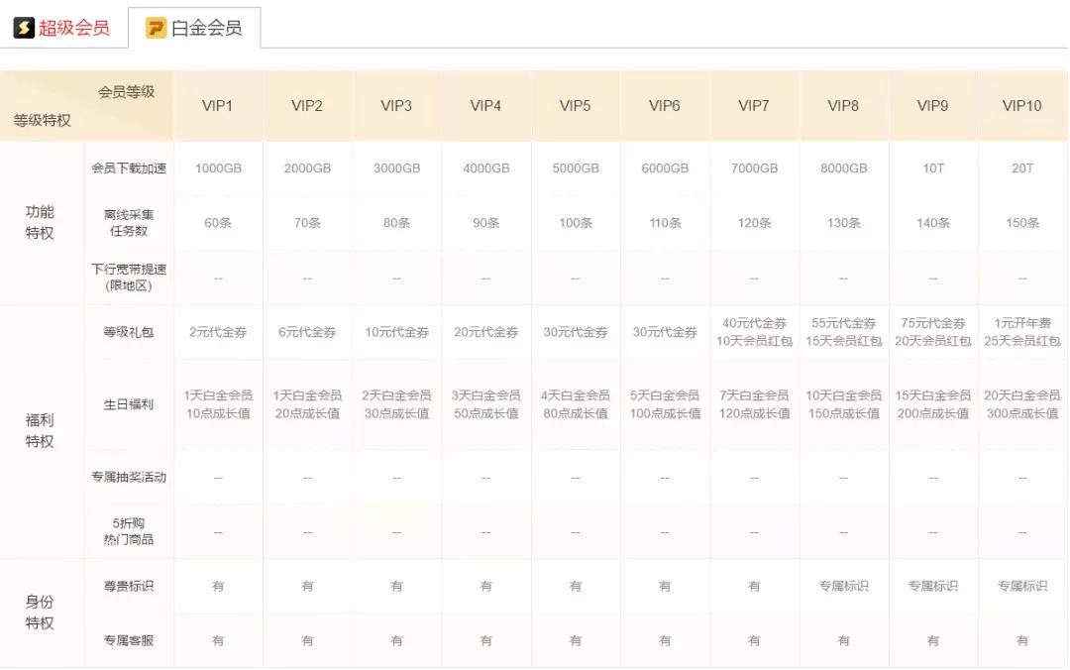
Task: Select the 生日福利 row label
Action: click(128, 405)
